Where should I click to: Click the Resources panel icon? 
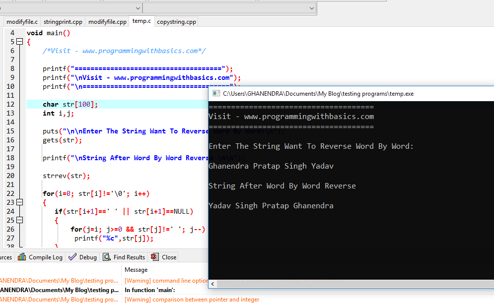(4, 257)
